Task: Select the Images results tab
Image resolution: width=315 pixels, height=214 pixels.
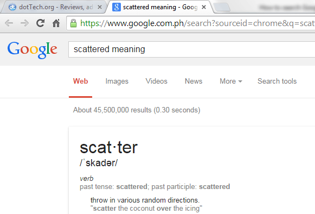Action: (117, 81)
